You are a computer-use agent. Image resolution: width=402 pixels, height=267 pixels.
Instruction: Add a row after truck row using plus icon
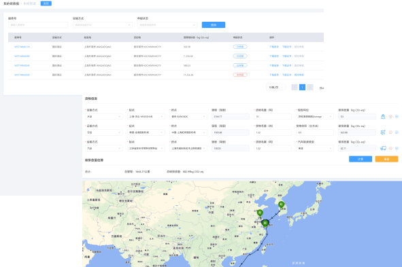[397, 148]
